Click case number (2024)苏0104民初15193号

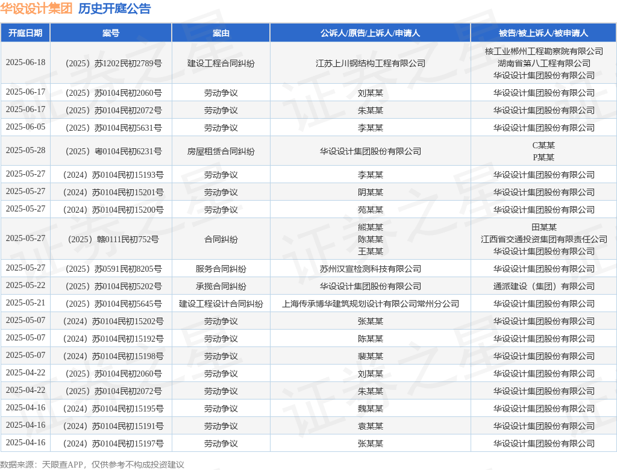(x=113, y=175)
